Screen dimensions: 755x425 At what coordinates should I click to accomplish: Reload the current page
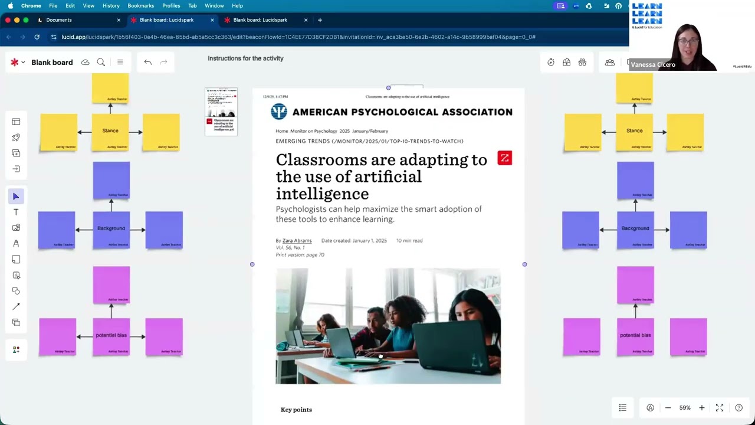tap(37, 37)
